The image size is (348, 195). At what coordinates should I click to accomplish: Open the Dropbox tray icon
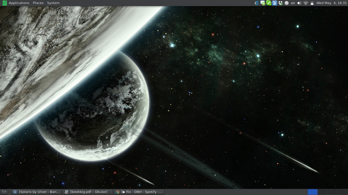[x=280, y=3]
